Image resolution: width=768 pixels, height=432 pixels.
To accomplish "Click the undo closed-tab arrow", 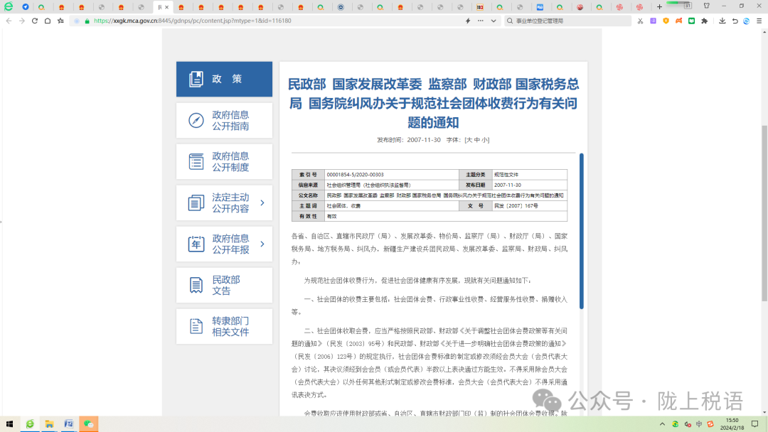I will tap(735, 21).
